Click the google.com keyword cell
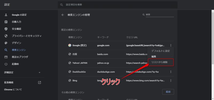 (103, 45)
